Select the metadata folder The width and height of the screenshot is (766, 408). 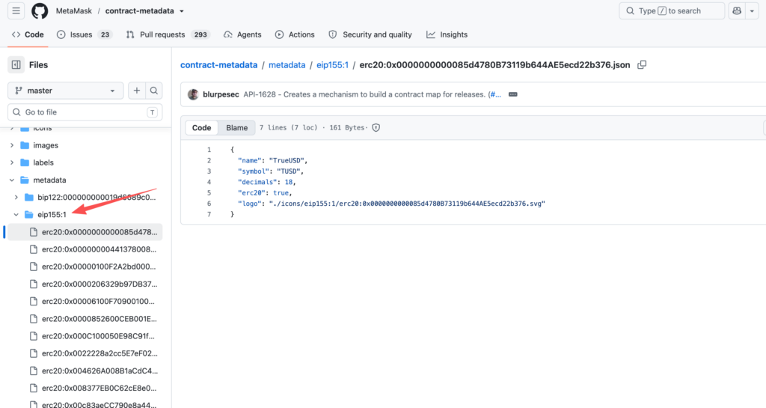point(49,180)
